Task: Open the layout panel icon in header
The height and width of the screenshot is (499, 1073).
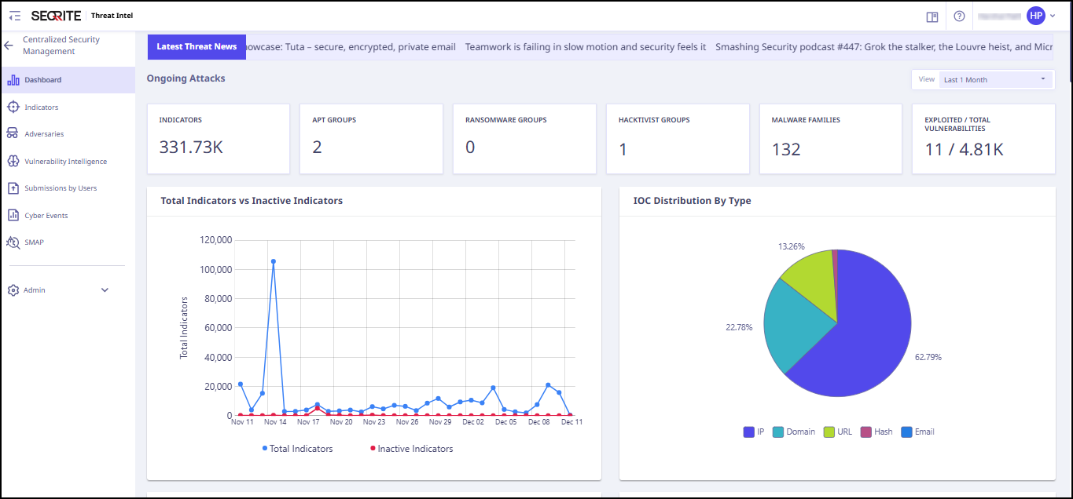Action: tap(932, 16)
